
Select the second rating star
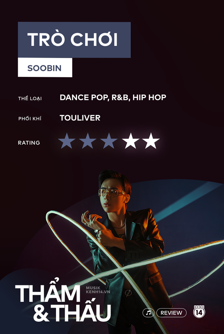tap(87, 141)
